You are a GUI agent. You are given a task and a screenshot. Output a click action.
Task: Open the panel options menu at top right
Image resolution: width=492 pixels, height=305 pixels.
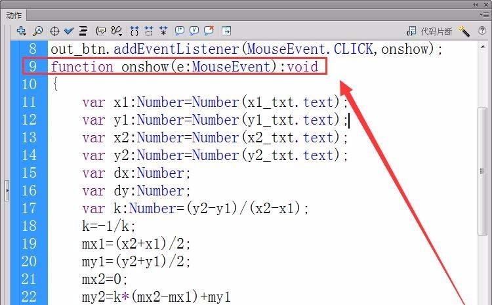[483, 14]
